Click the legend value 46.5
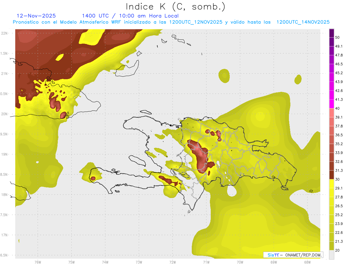The height and width of the screenshot is (266, 345). [339, 64]
